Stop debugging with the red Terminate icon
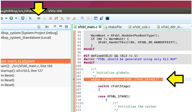Viewport: 194px width, 112px height. [50, 18]
